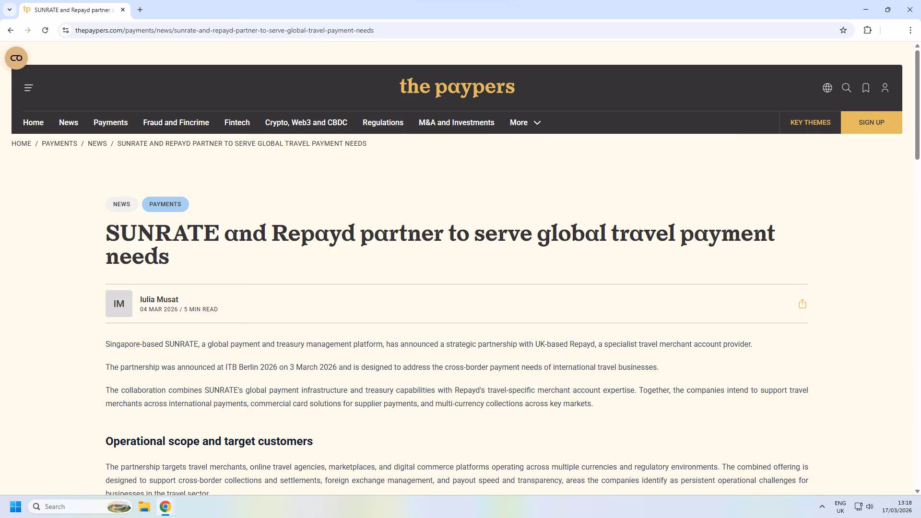The height and width of the screenshot is (518, 921).
Task: Open the Windows Start menu
Action: [15, 506]
